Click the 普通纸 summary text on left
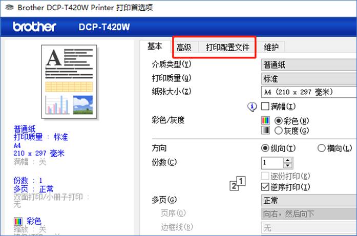 coord(25,129)
